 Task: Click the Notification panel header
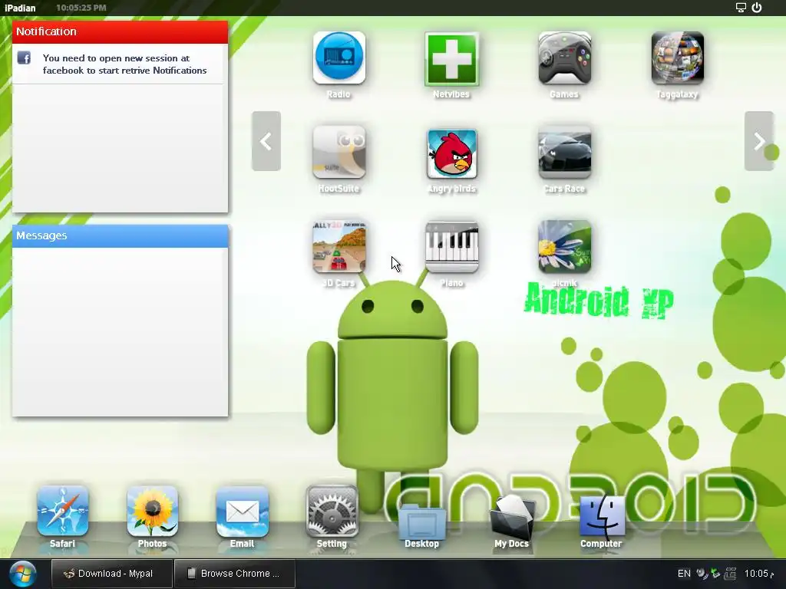coord(121,31)
